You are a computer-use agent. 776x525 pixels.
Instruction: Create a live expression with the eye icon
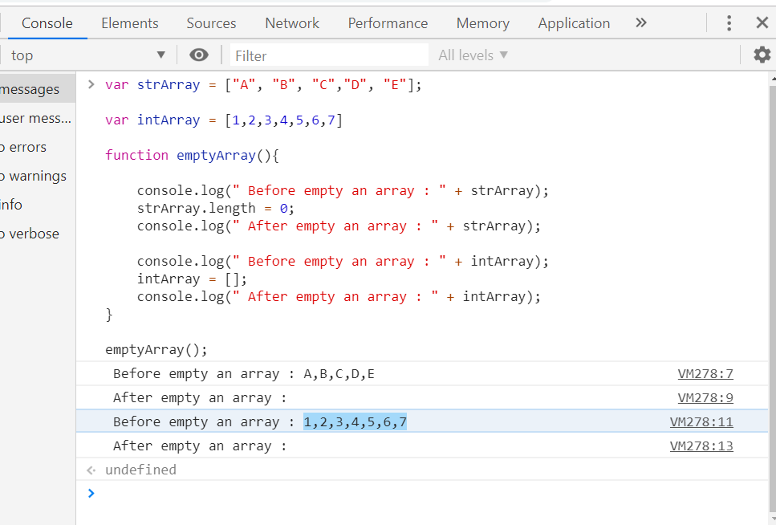click(198, 55)
